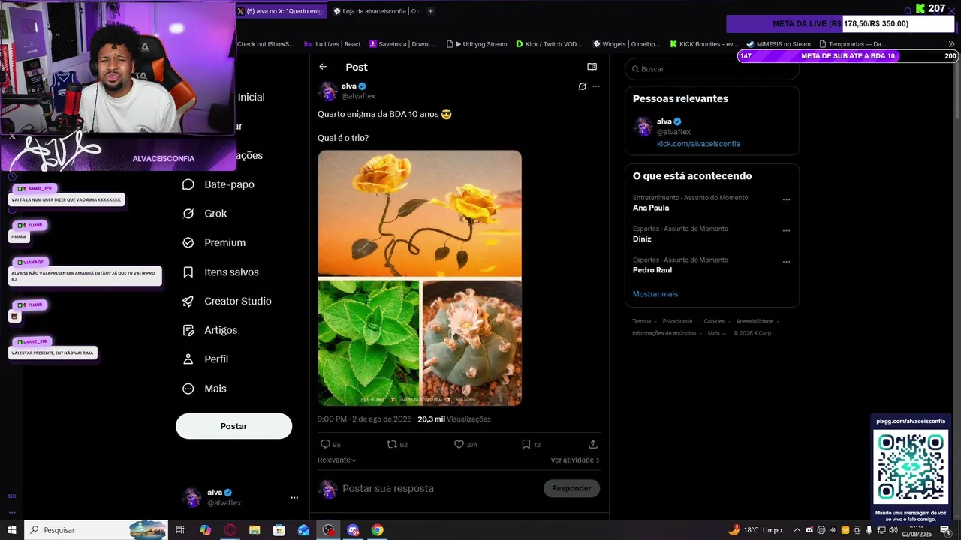Image resolution: width=961 pixels, height=540 pixels.
Task: Open the Termos footer link
Action: pos(642,321)
